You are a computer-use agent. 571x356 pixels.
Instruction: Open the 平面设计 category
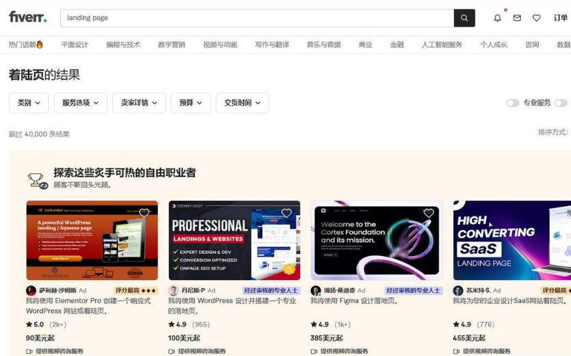pyautogui.click(x=75, y=44)
